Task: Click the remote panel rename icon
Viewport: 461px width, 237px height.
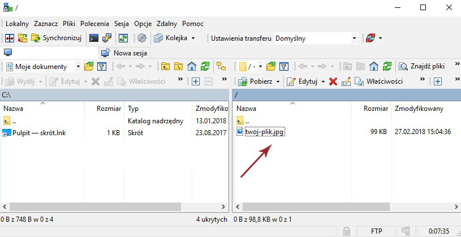Action: pyautogui.click(x=346, y=81)
